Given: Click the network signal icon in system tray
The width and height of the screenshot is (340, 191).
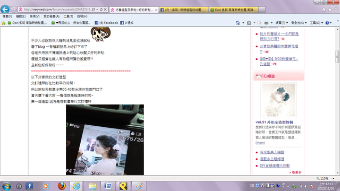Looking at the screenshot, I should (300, 186).
